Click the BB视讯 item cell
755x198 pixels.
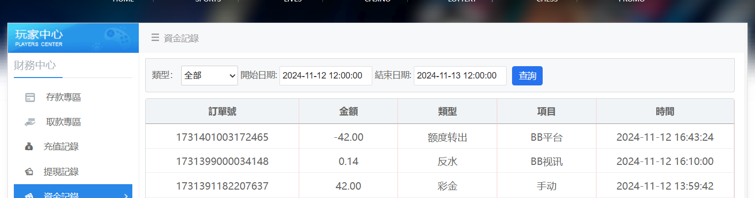pos(547,162)
